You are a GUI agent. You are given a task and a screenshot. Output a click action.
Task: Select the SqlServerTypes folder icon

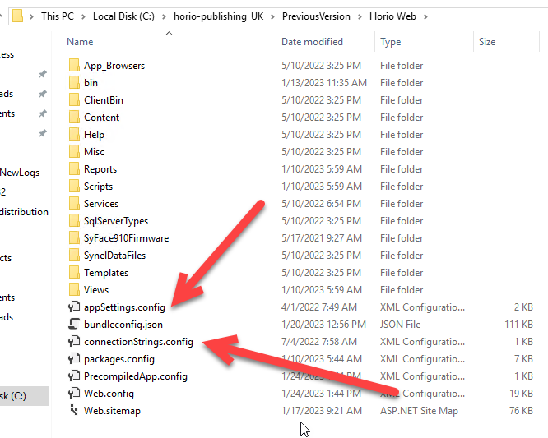pos(74,221)
